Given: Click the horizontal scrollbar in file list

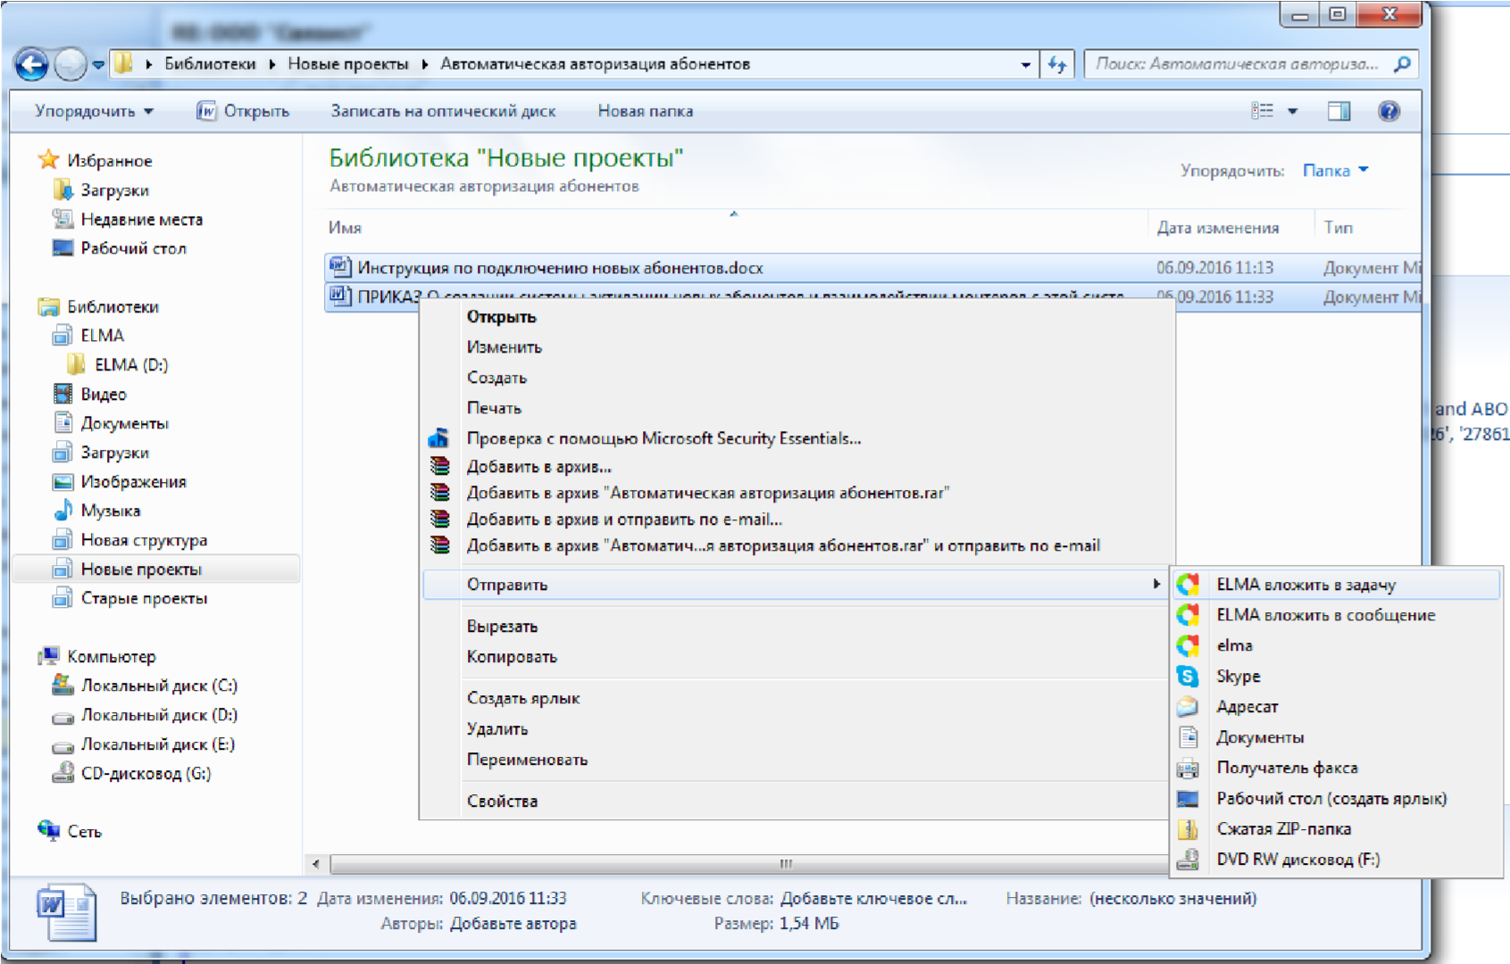Looking at the screenshot, I should 748,864.
